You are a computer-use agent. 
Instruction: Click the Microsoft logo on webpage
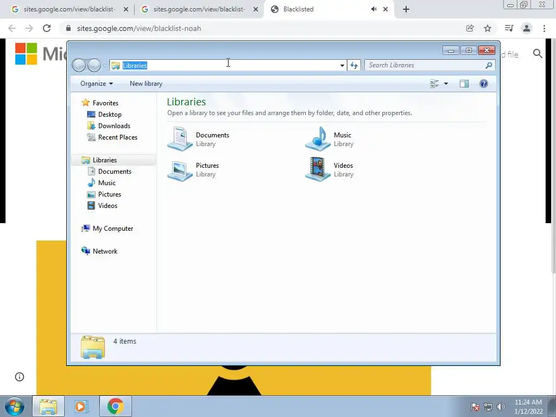[26, 54]
